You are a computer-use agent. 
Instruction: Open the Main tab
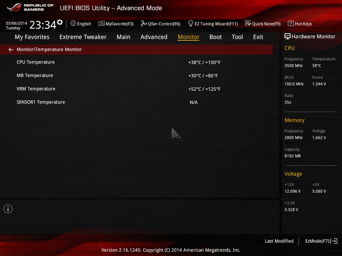pos(124,37)
